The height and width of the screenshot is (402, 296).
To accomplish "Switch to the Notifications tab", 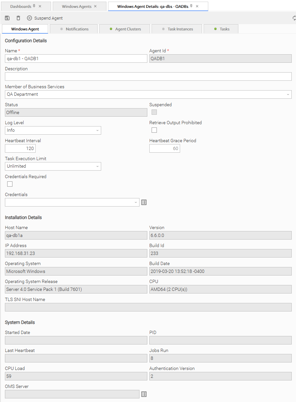I will tap(74, 29).
